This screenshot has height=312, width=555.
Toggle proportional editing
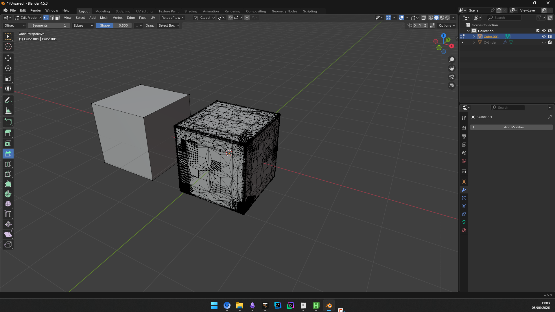click(247, 18)
